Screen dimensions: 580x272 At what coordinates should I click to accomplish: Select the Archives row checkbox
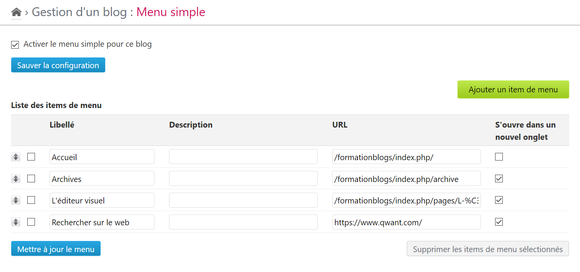[31, 179]
